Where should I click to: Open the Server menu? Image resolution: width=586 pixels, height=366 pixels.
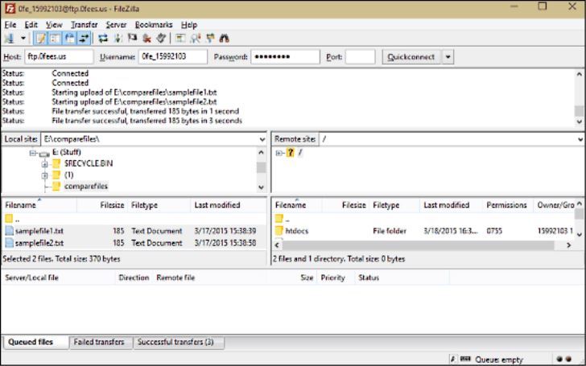(116, 25)
